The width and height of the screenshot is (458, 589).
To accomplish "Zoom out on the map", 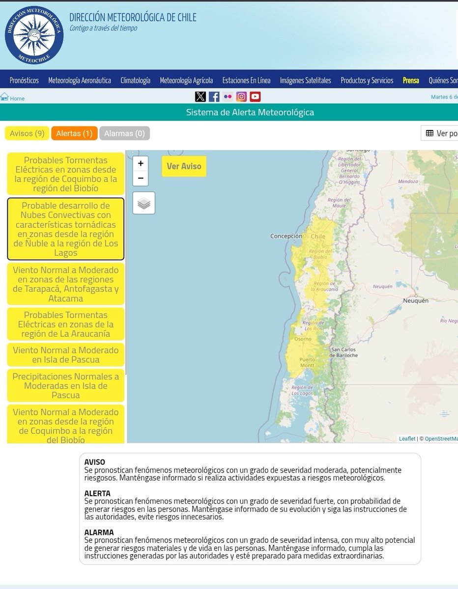I will [141, 178].
